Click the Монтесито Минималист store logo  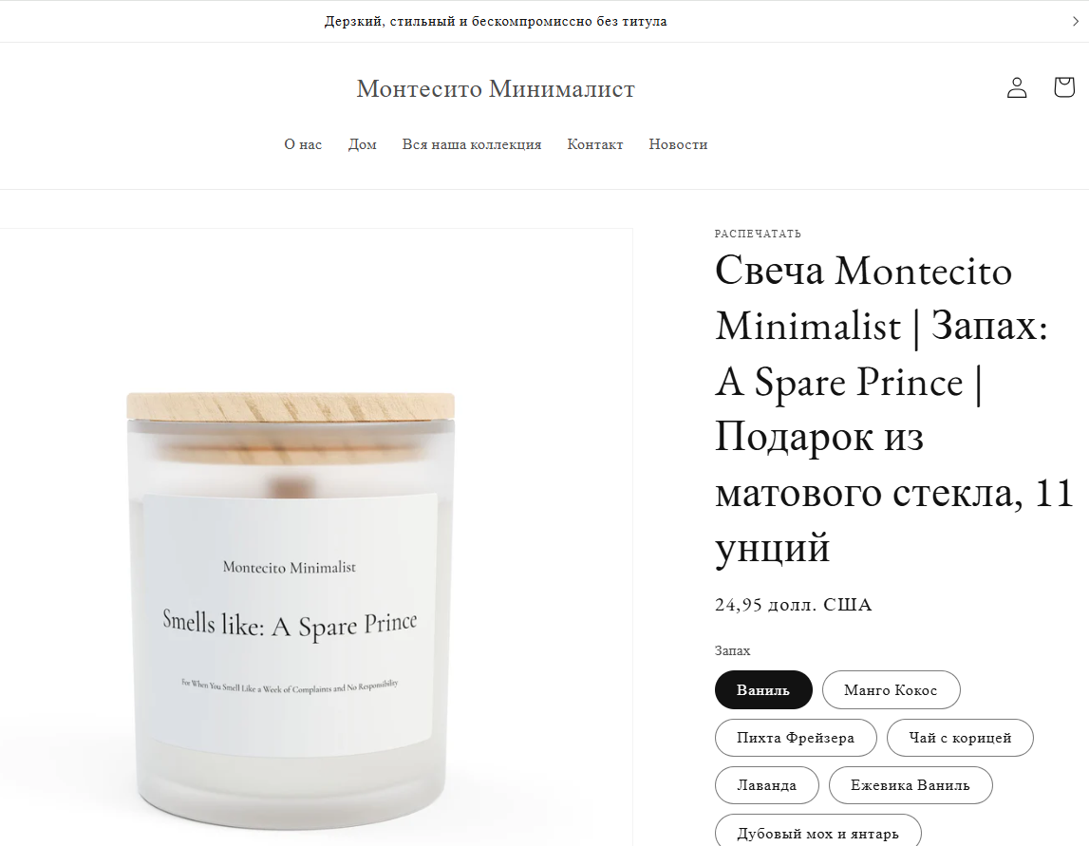496,89
